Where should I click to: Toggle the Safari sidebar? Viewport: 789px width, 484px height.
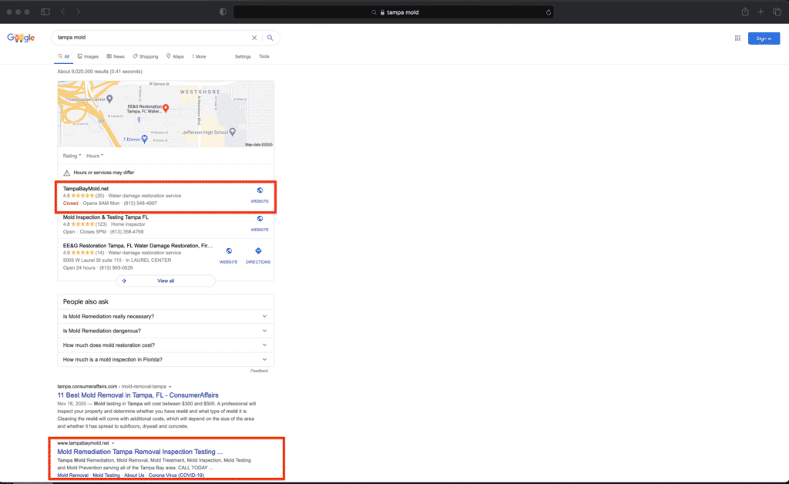tap(45, 12)
